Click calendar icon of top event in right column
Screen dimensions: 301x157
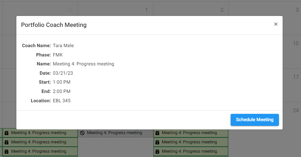click(158, 133)
